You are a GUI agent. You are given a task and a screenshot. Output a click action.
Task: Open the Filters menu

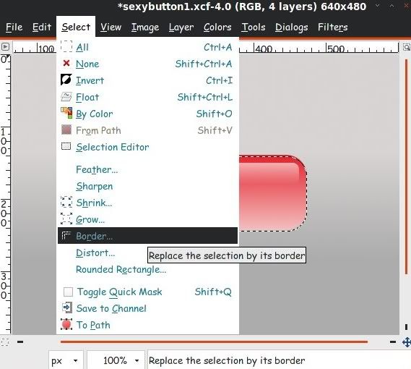[x=332, y=27]
